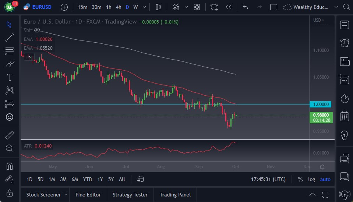
Task: Select the trend line drawing tool
Action: pyautogui.click(x=10, y=38)
